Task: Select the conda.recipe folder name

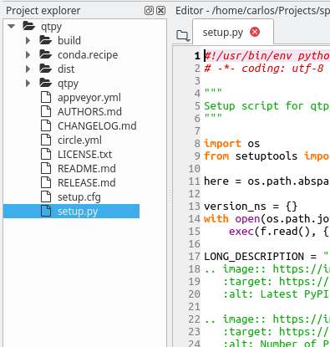Action: 88,55
